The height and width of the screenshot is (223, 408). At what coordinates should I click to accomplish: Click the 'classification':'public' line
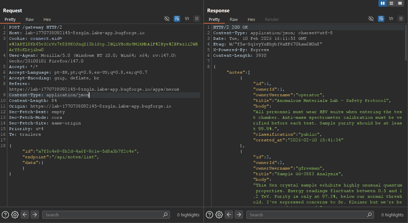287,134
